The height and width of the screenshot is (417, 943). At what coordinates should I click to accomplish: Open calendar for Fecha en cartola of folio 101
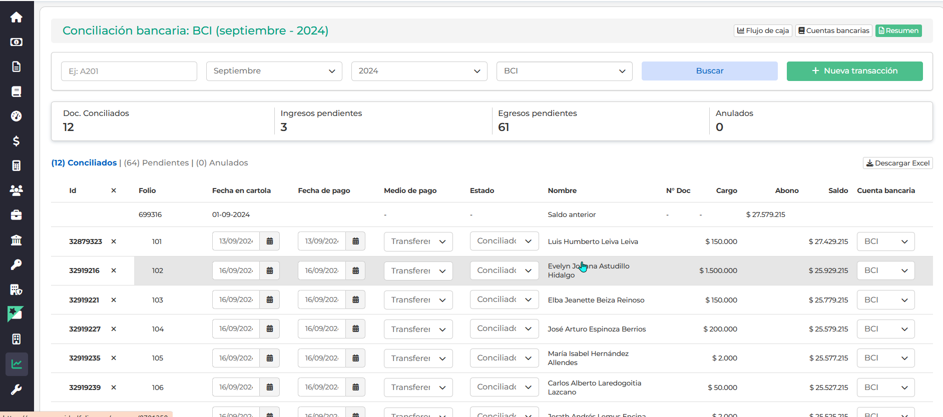[x=270, y=241]
